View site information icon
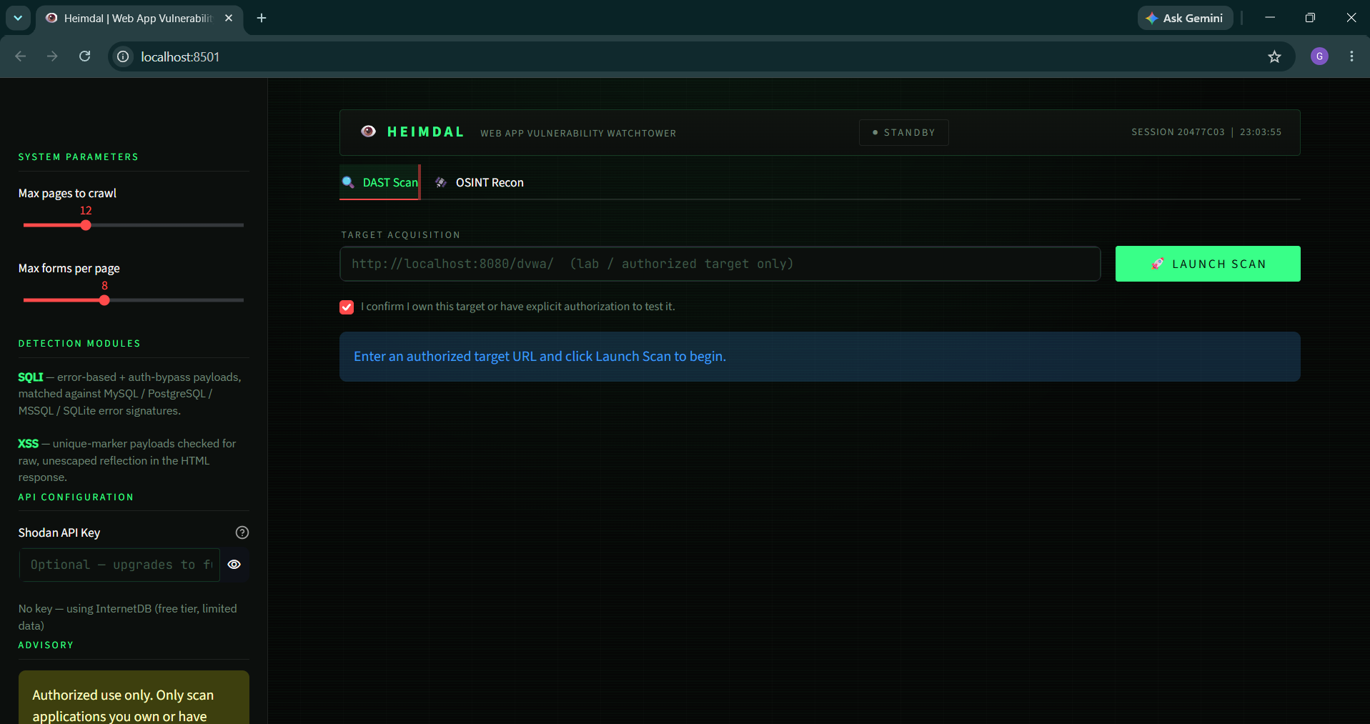 click(x=123, y=56)
